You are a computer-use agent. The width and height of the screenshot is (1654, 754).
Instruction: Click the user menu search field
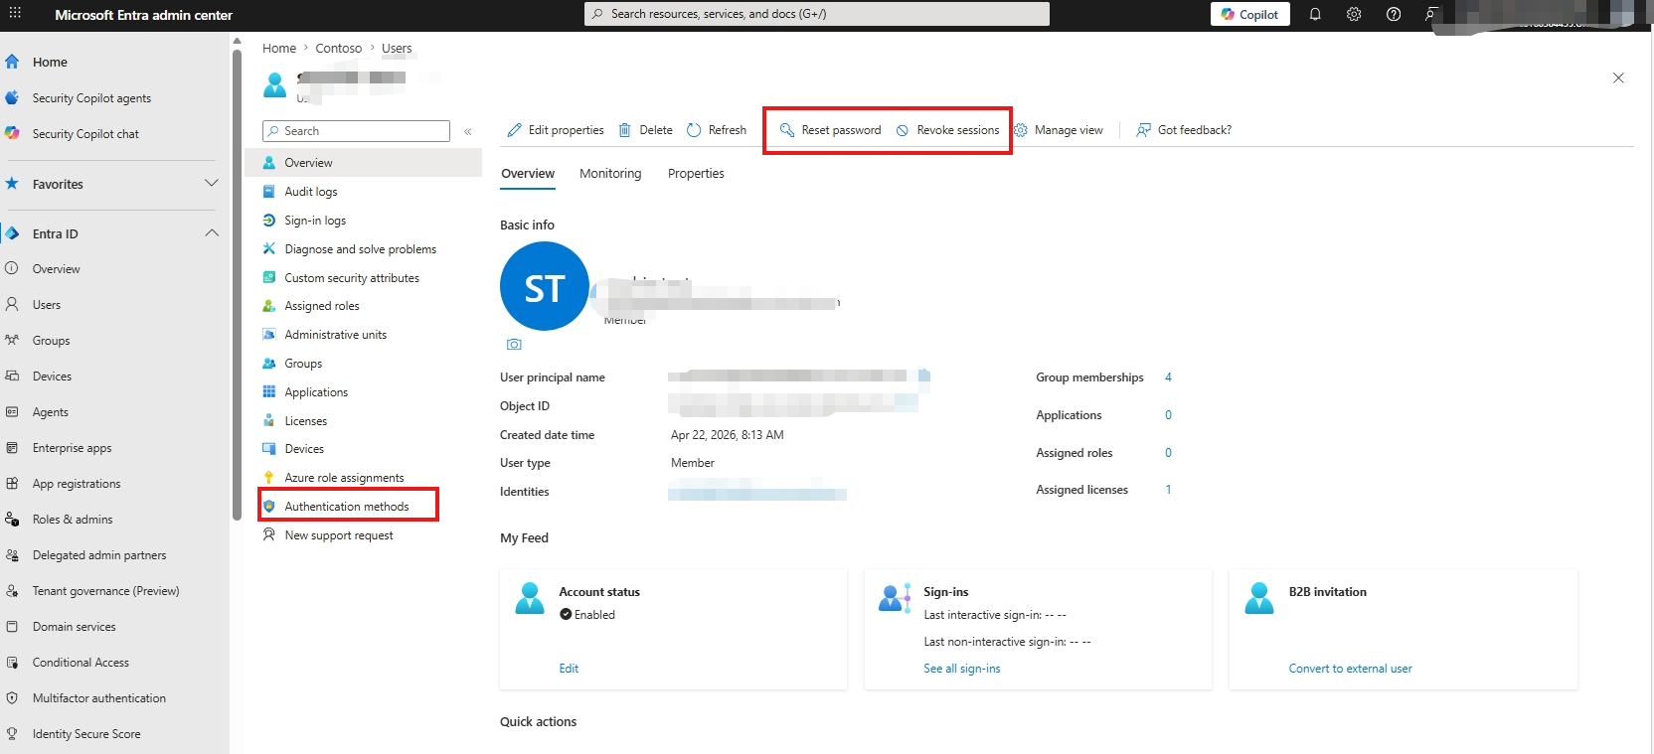pyautogui.click(x=356, y=131)
